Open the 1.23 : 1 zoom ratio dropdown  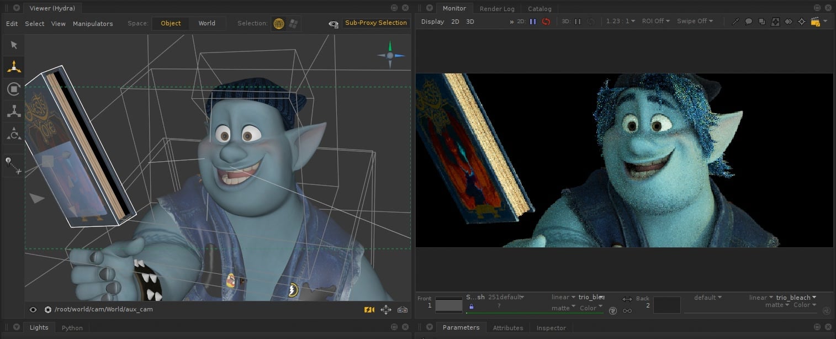620,21
